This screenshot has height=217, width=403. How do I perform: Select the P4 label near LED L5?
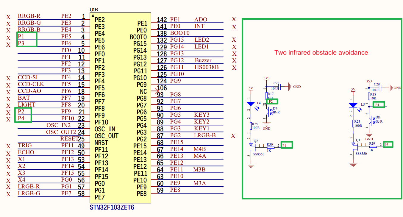pyautogui.click(x=377, y=104)
